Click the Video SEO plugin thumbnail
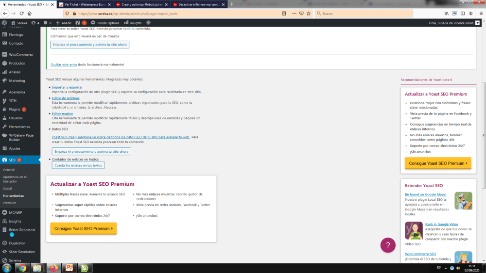 point(414,231)
